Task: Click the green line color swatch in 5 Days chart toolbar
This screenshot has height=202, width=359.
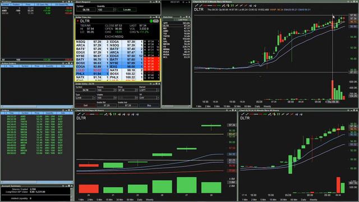Action: [101, 114]
